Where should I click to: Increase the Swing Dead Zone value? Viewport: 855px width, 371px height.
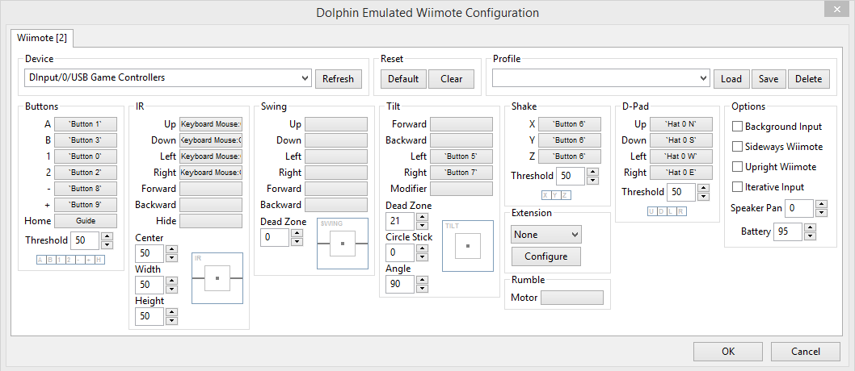pyautogui.click(x=297, y=233)
